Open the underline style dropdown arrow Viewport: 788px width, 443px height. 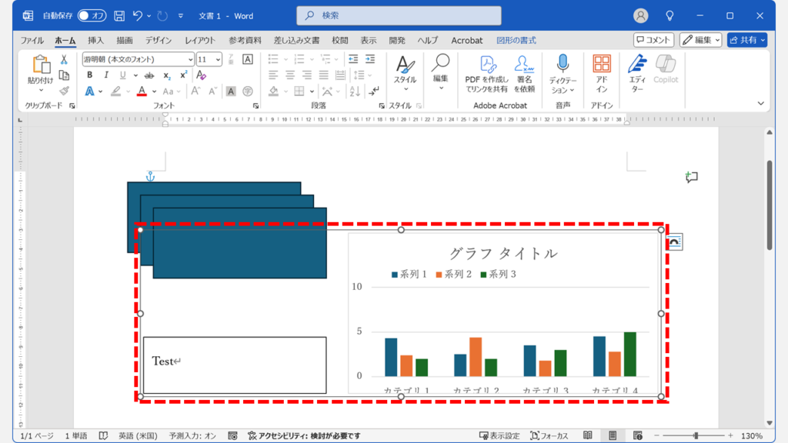(135, 75)
